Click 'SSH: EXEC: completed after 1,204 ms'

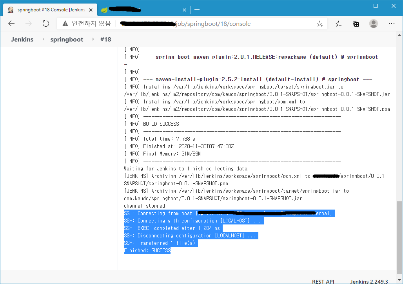click(173, 228)
